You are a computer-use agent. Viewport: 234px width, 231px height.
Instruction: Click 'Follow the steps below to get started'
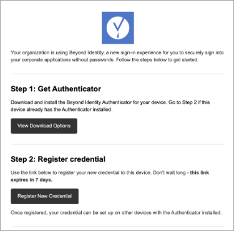[157, 60]
